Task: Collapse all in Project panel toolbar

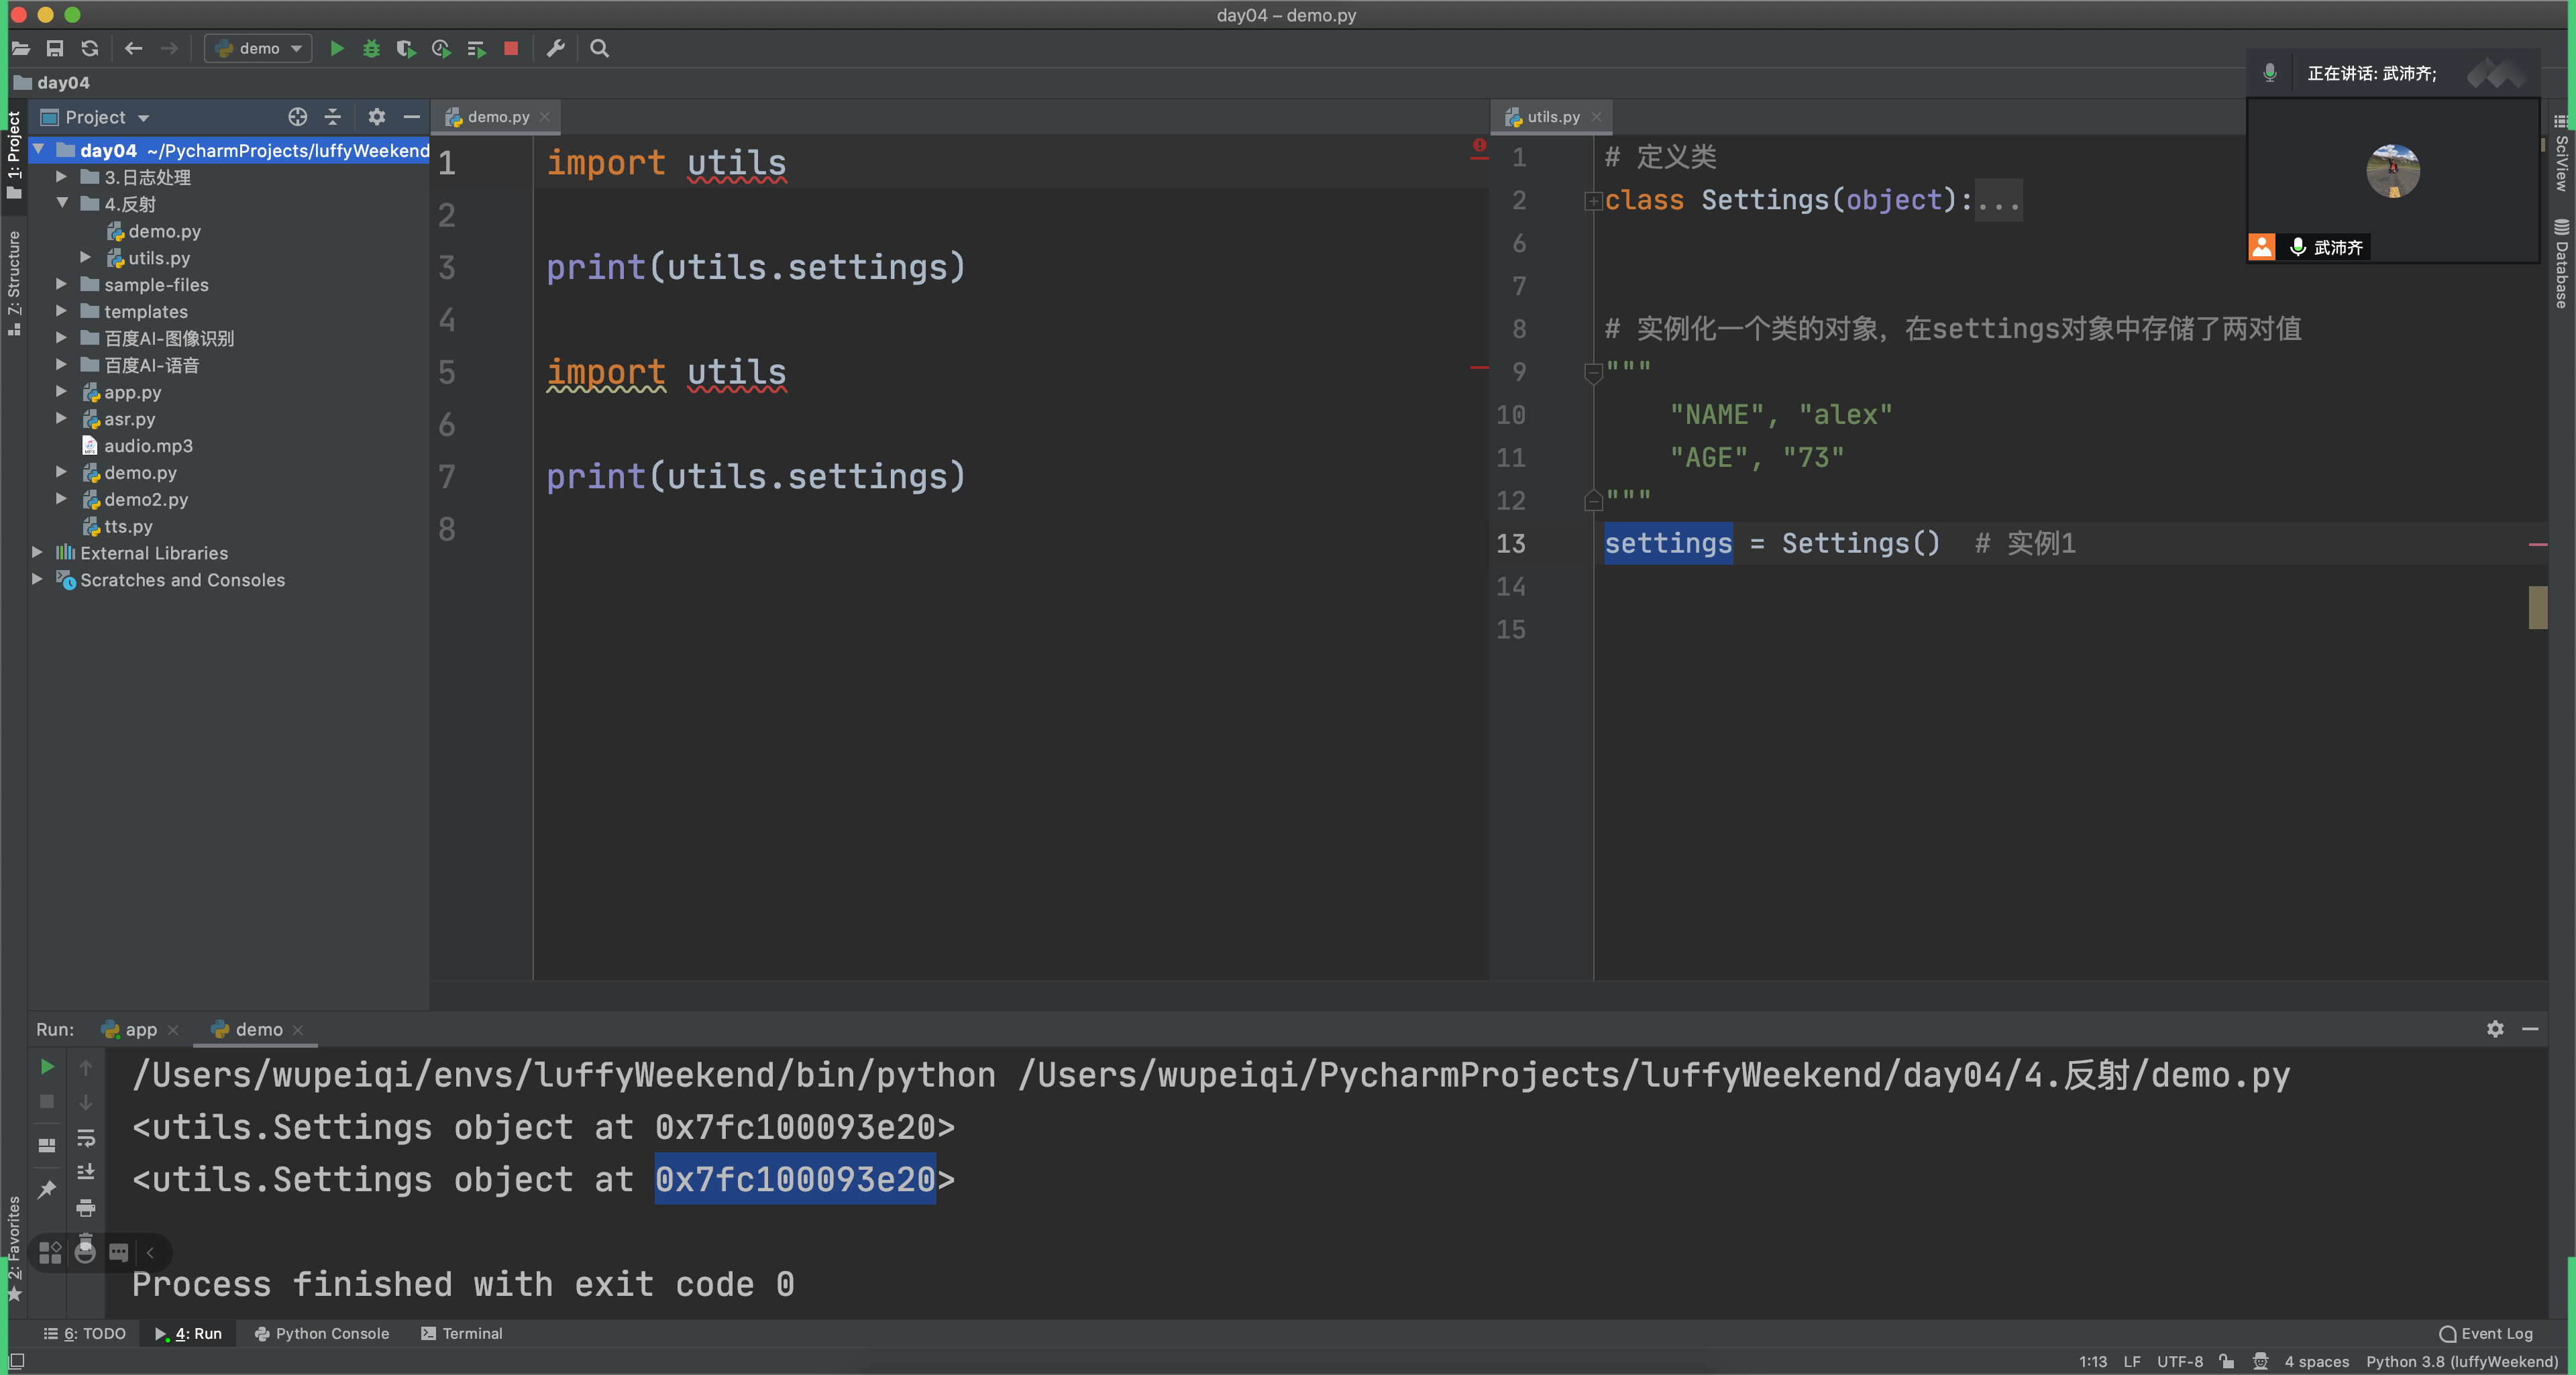Action: click(x=333, y=117)
